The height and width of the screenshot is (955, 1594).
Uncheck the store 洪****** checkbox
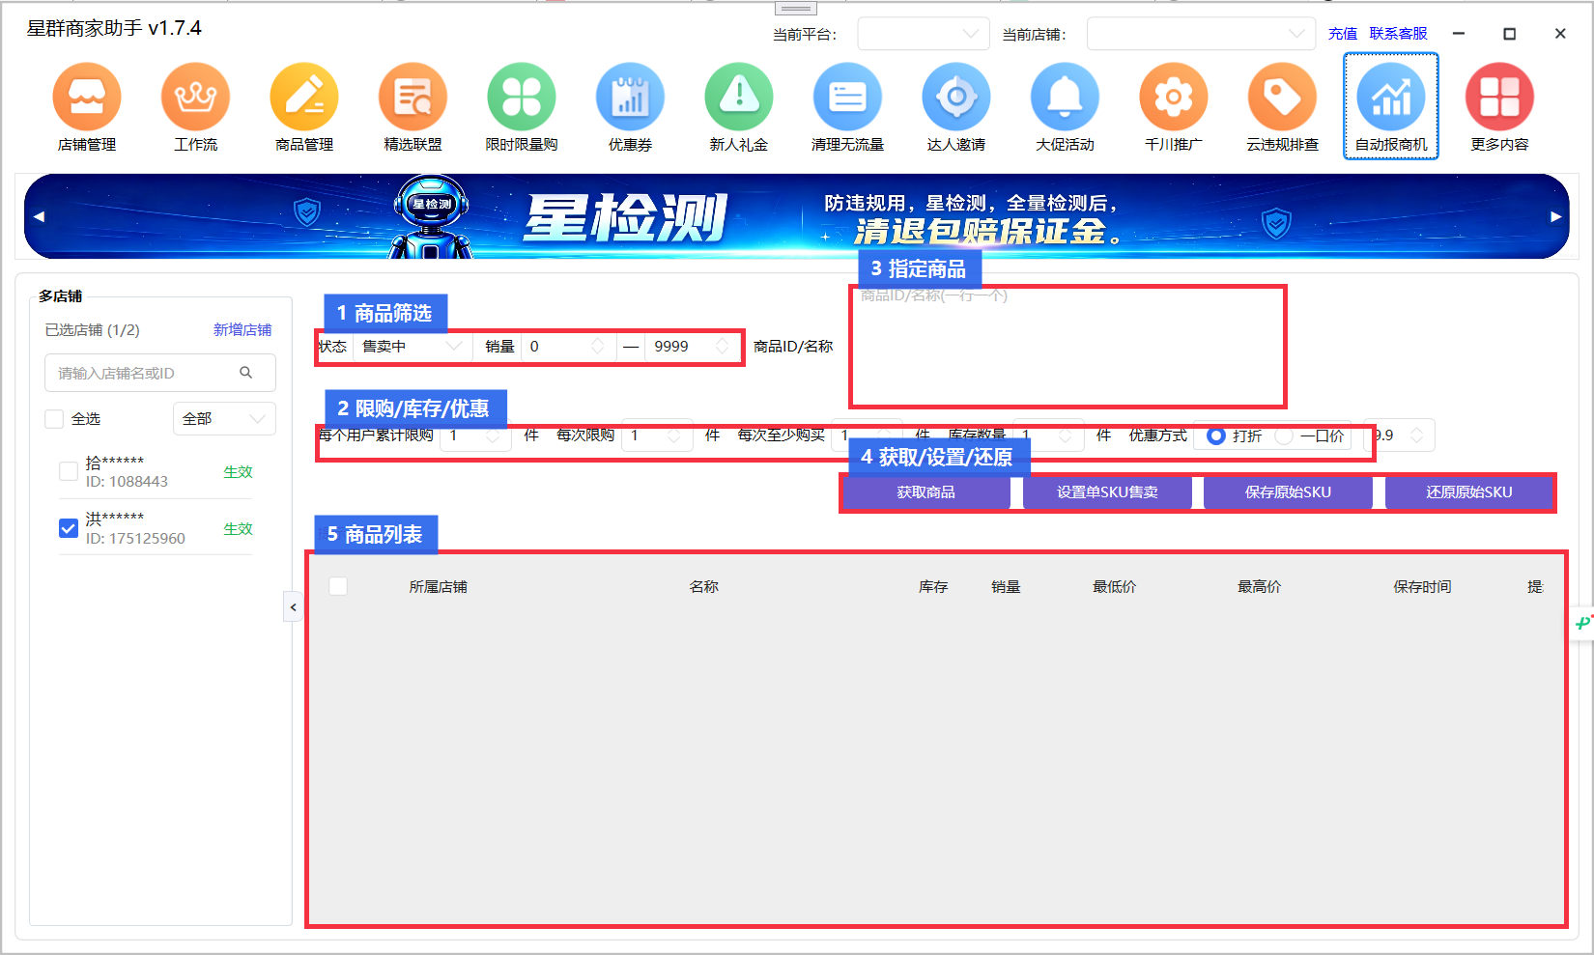click(x=69, y=528)
